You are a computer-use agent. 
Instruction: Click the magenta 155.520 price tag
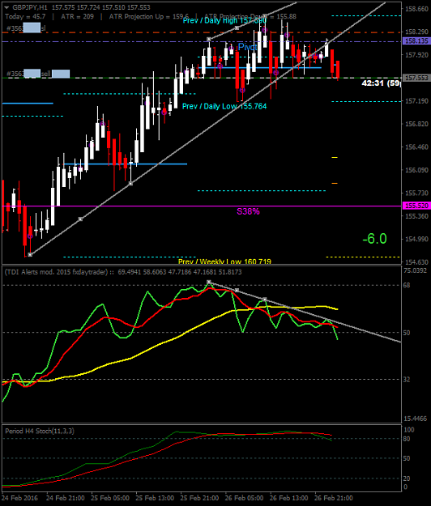coord(416,206)
